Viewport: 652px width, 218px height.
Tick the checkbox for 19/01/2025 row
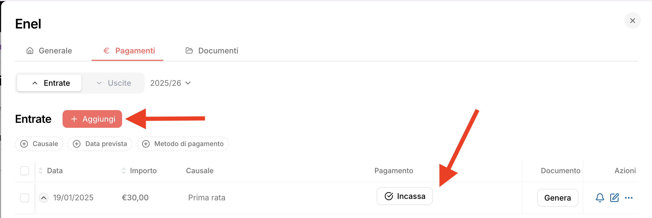pyautogui.click(x=25, y=198)
